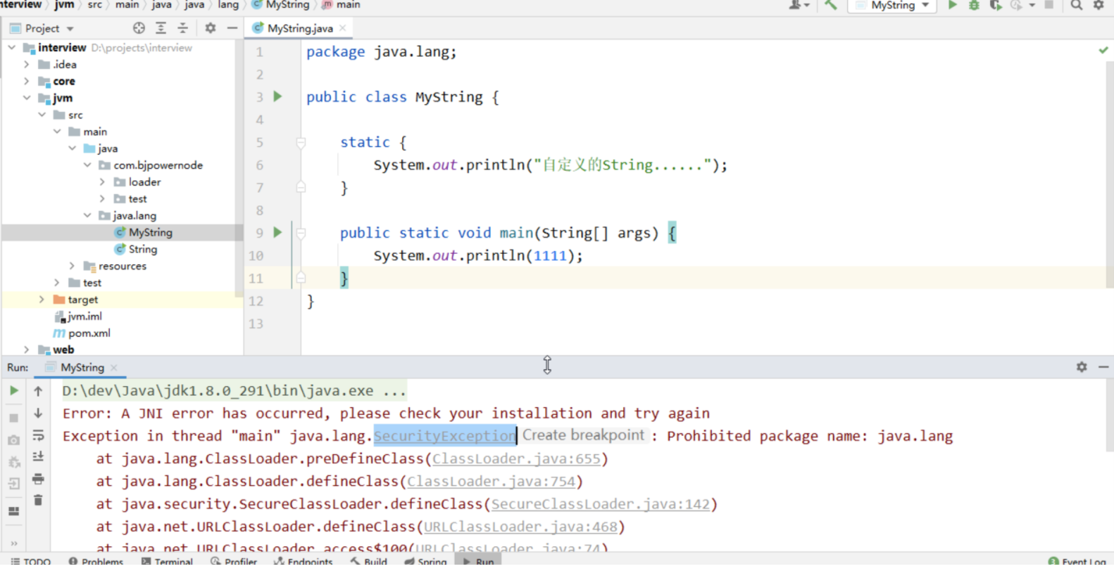Click run gutter icon beside main method

[x=277, y=232]
